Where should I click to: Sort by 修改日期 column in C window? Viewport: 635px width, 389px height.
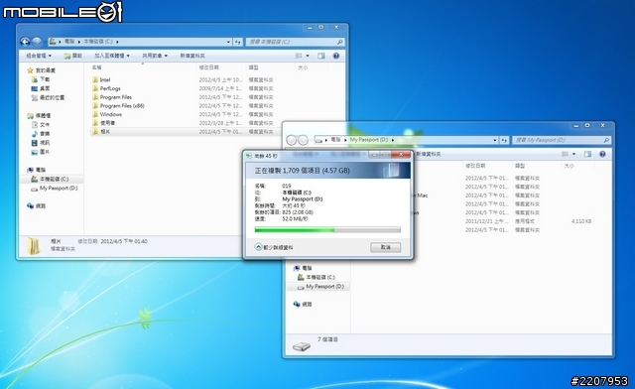pos(209,67)
